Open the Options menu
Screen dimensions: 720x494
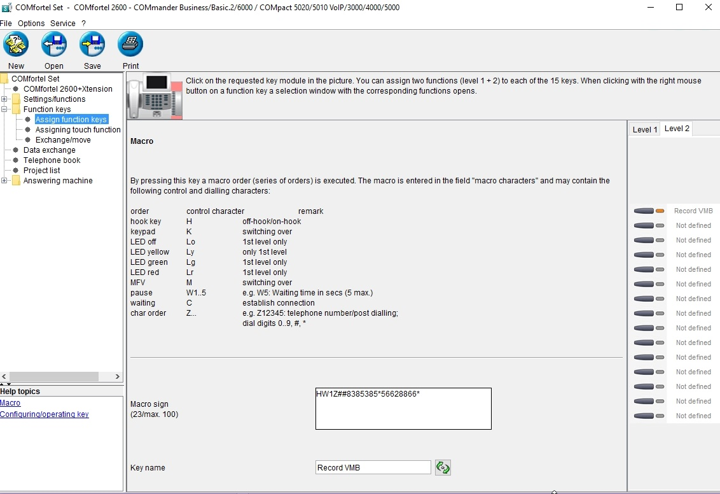click(31, 24)
